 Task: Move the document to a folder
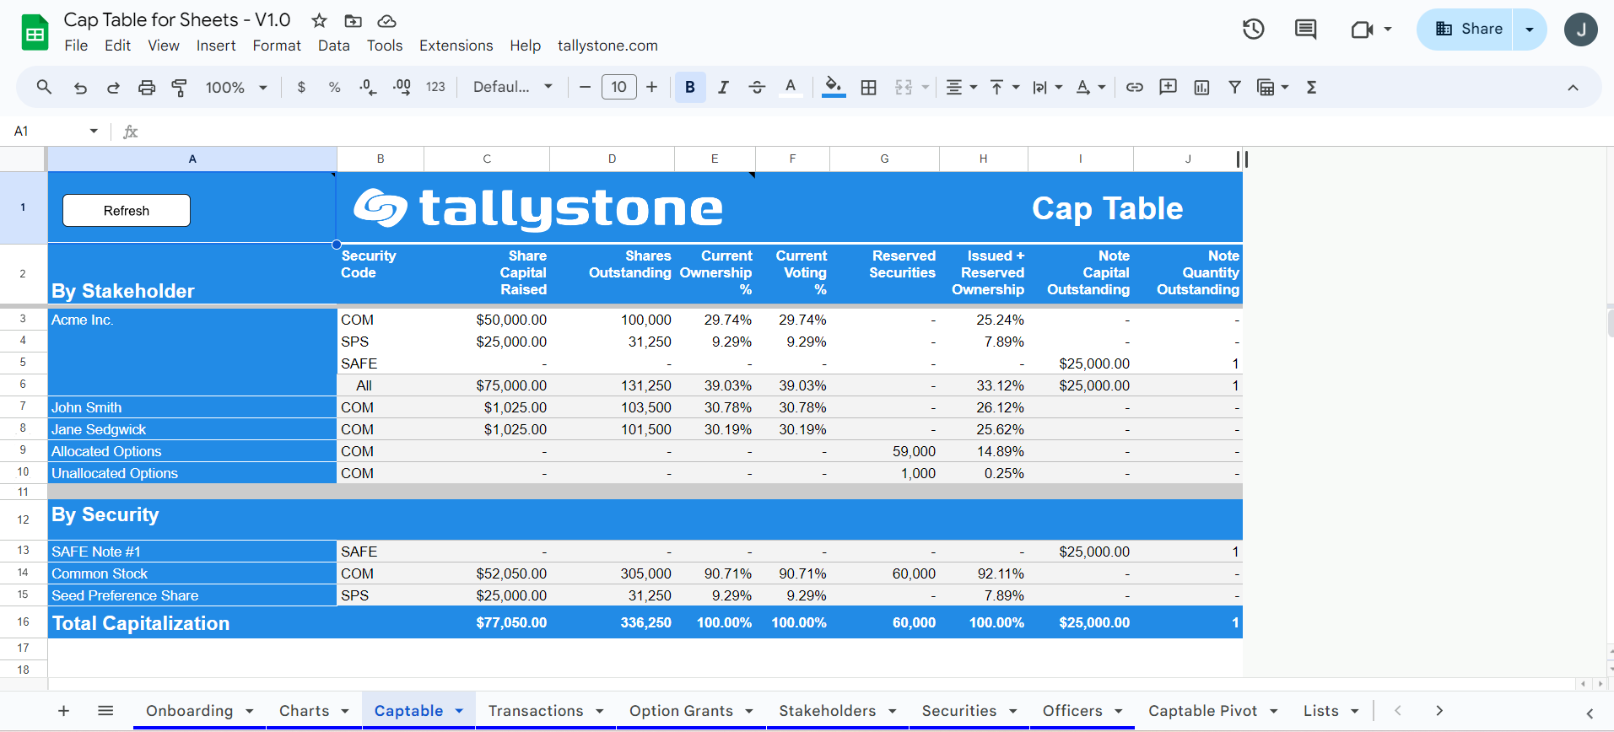point(353,20)
